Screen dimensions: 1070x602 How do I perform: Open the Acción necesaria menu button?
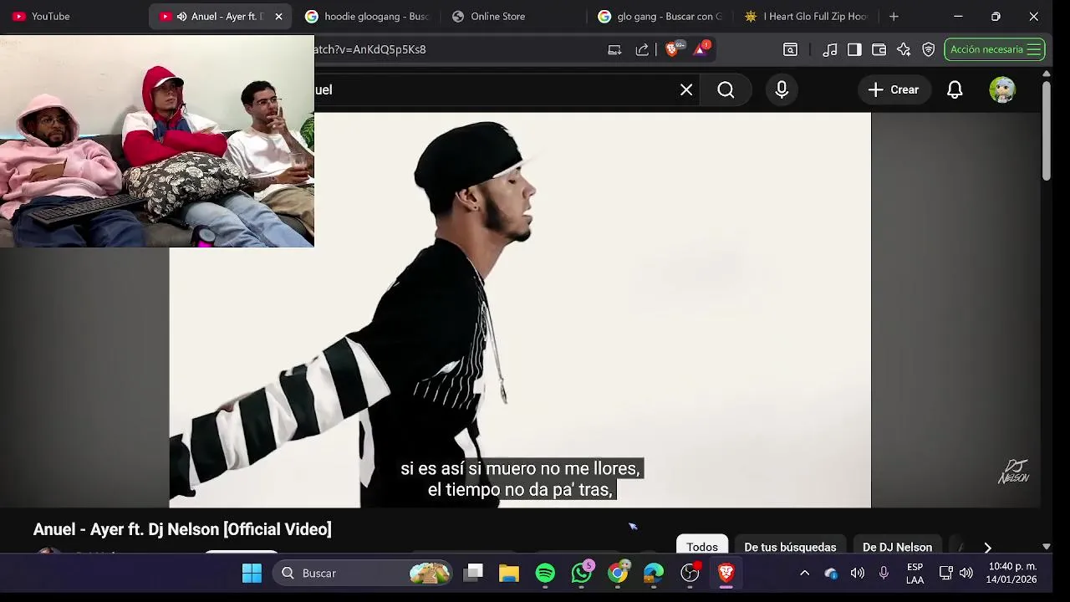pos(995,49)
